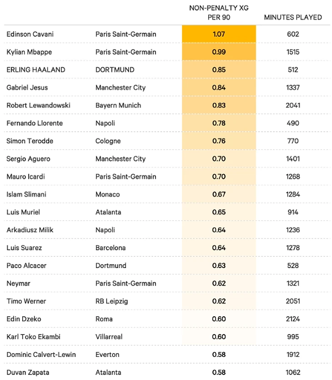Screen dimensions: 332x380
Task: Click the Bayern Munich team cell
Action: pyautogui.click(x=118, y=105)
